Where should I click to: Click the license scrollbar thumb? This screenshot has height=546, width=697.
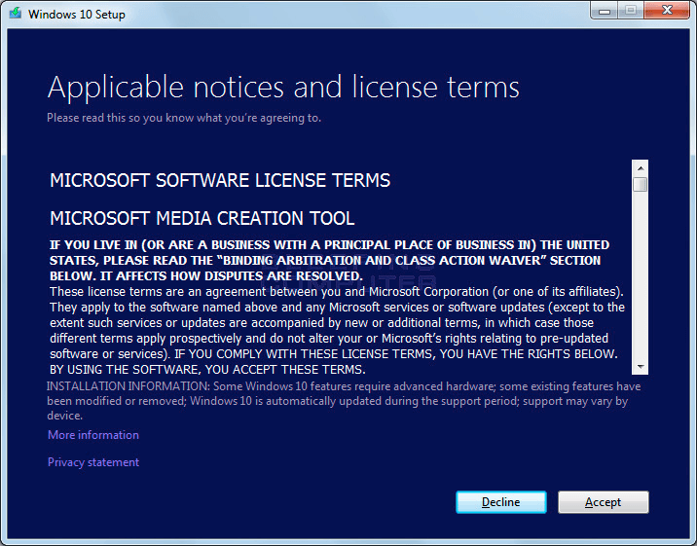pos(641,184)
